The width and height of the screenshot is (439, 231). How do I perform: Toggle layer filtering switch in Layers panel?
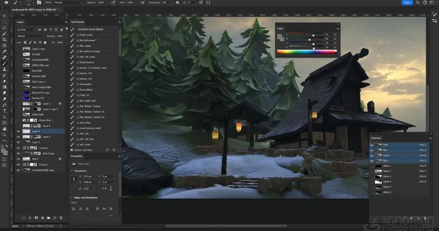click(66, 29)
